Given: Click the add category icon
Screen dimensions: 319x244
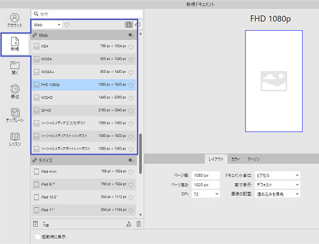Looking at the screenshot, I should 46,224.
